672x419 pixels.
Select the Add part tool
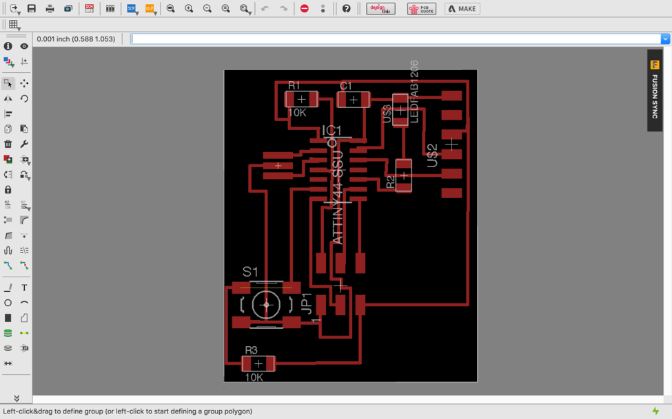click(x=8, y=159)
